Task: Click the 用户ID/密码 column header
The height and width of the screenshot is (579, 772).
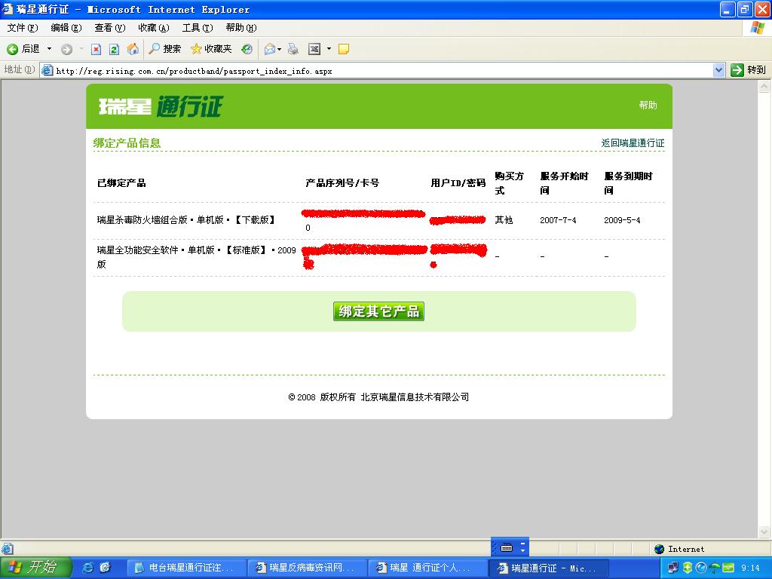Action: pos(458,183)
